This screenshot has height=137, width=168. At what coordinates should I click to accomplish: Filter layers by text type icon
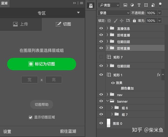(139, 5)
